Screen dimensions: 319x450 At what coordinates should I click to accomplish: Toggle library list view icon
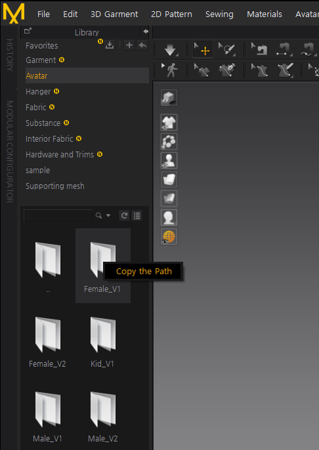pos(137,216)
